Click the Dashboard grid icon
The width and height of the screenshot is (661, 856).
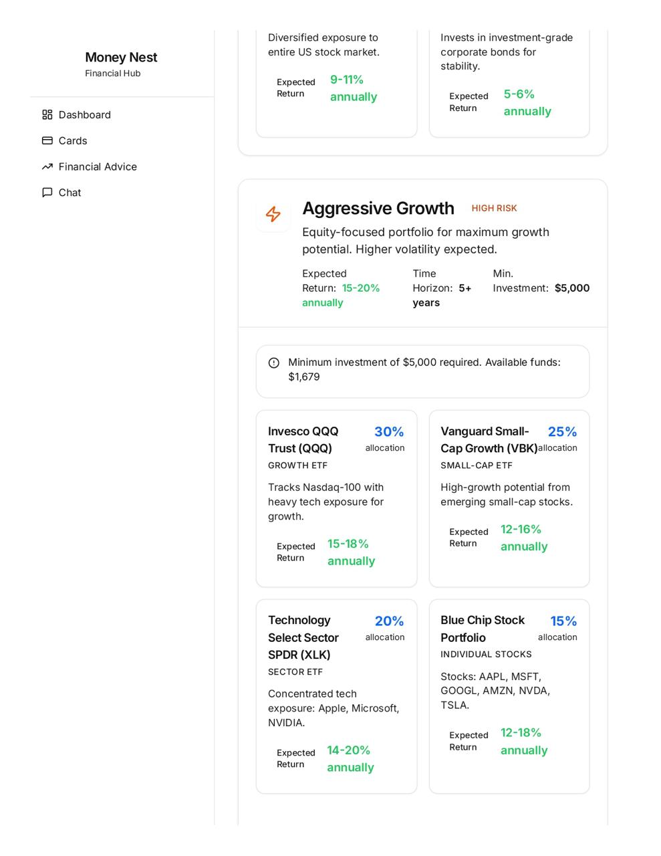47,115
